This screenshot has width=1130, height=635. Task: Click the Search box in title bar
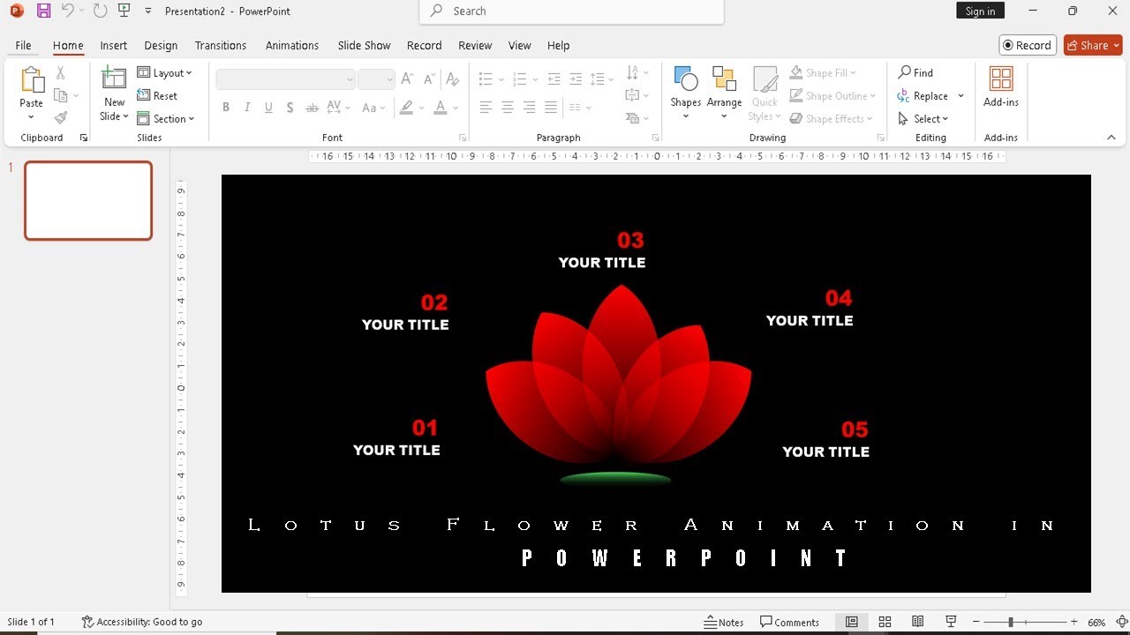pos(571,11)
